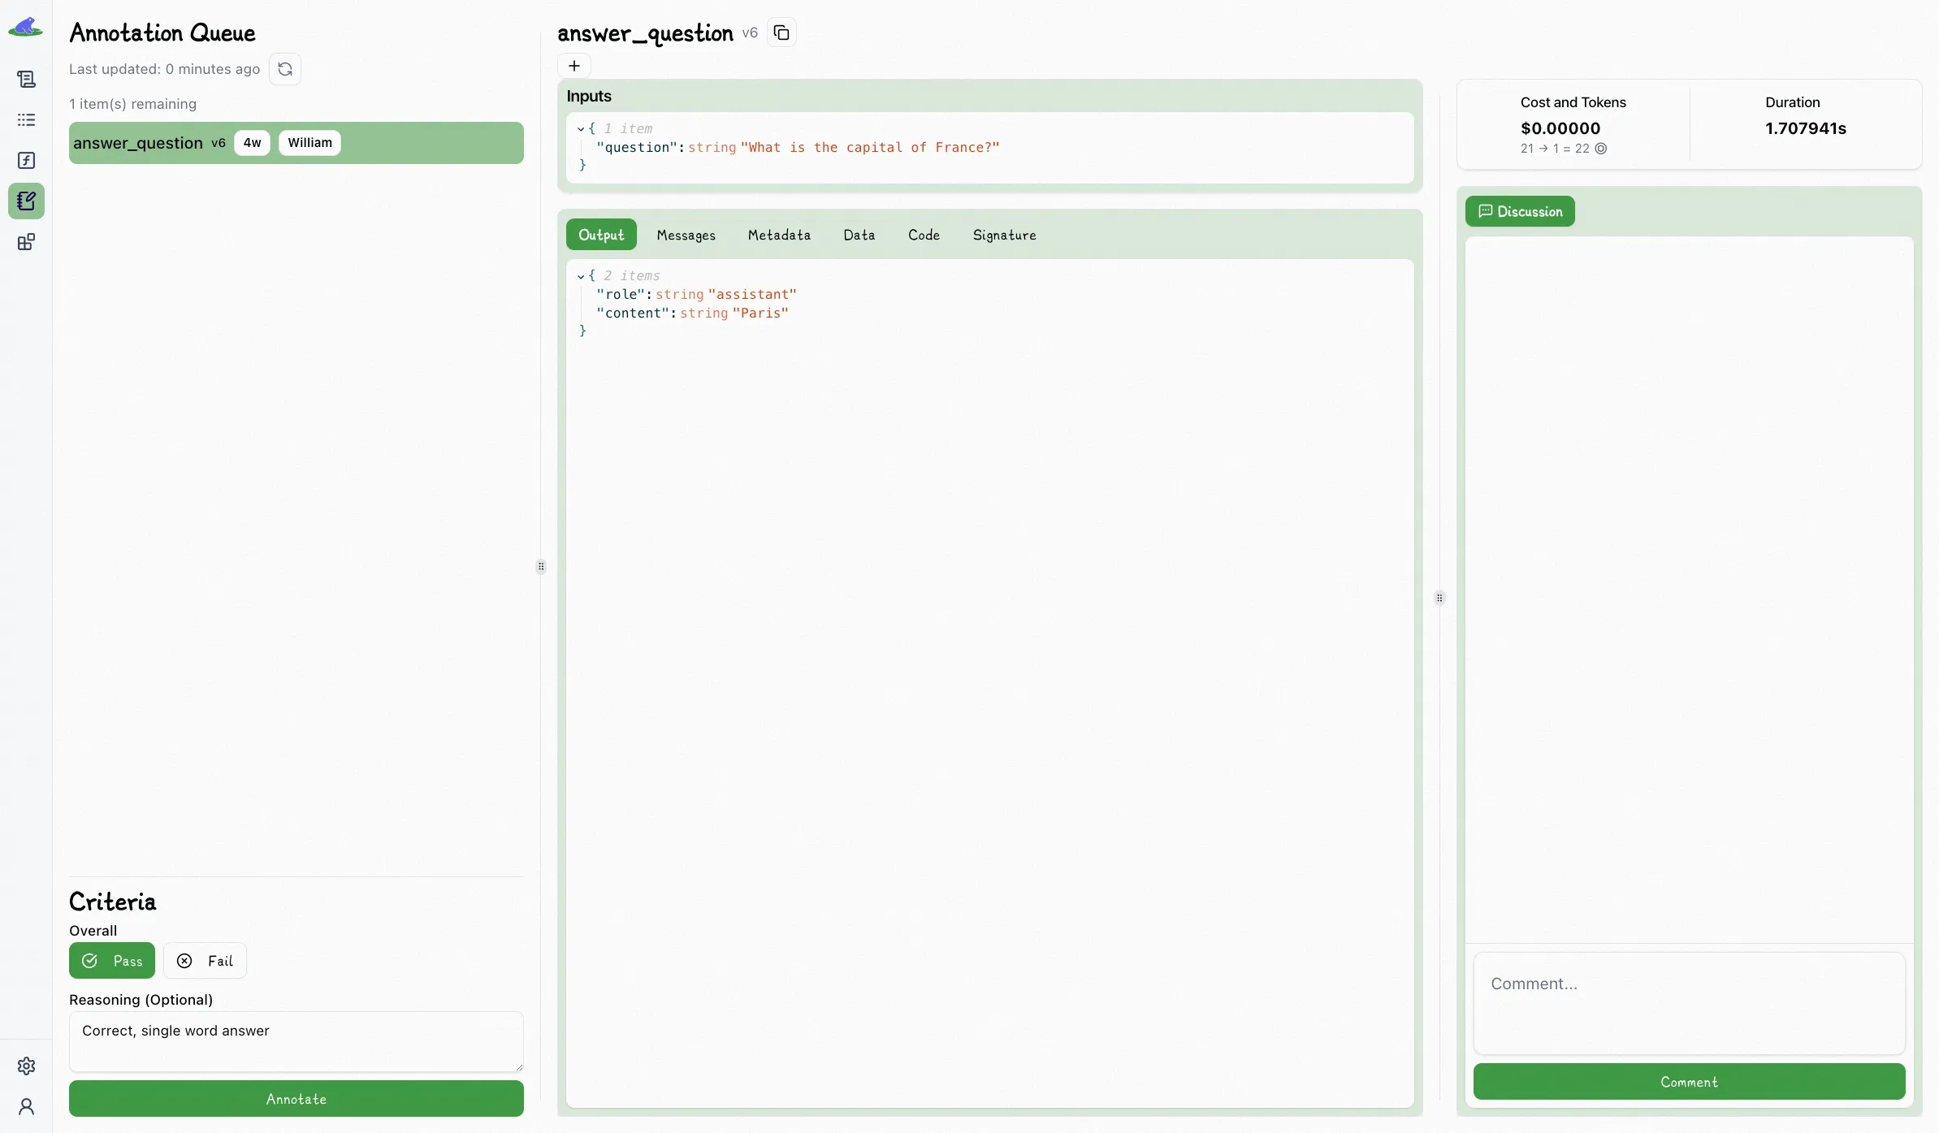Image resolution: width=1939 pixels, height=1133 pixels.
Task: Click the Reasoning text field
Action: click(x=296, y=1041)
